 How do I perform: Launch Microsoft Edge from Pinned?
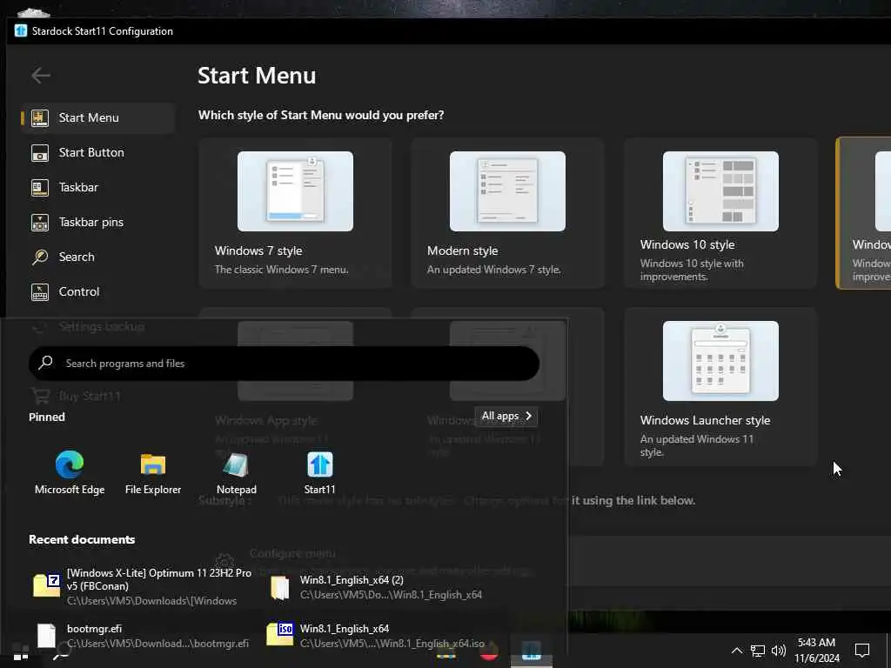[70, 472]
